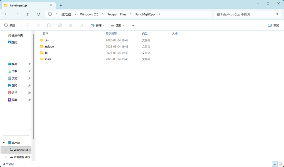
Task: Click the Share icon in toolbar
Action: pos(70,25)
